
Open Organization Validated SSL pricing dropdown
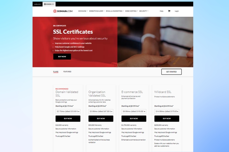click(101, 111)
